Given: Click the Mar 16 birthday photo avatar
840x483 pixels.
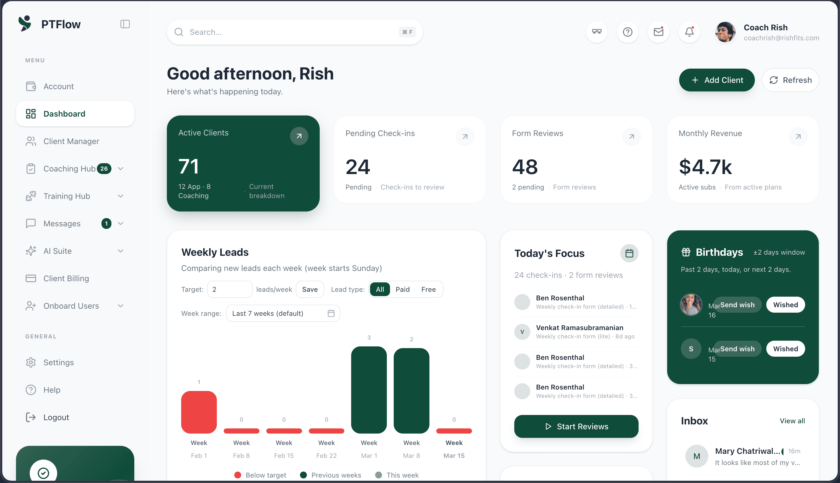Looking at the screenshot, I should click(x=691, y=305).
